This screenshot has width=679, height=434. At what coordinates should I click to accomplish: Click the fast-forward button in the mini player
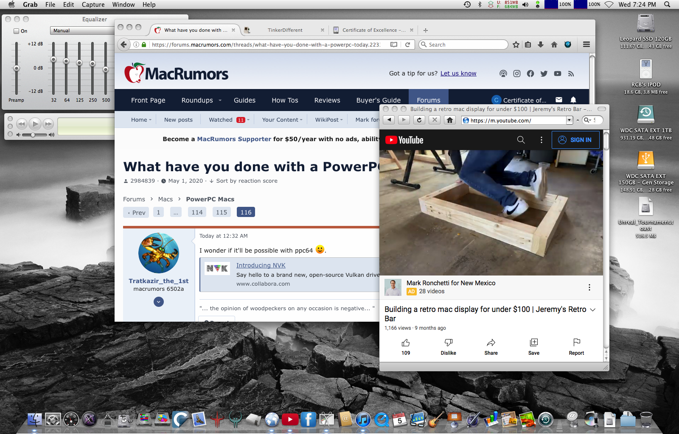(49, 124)
